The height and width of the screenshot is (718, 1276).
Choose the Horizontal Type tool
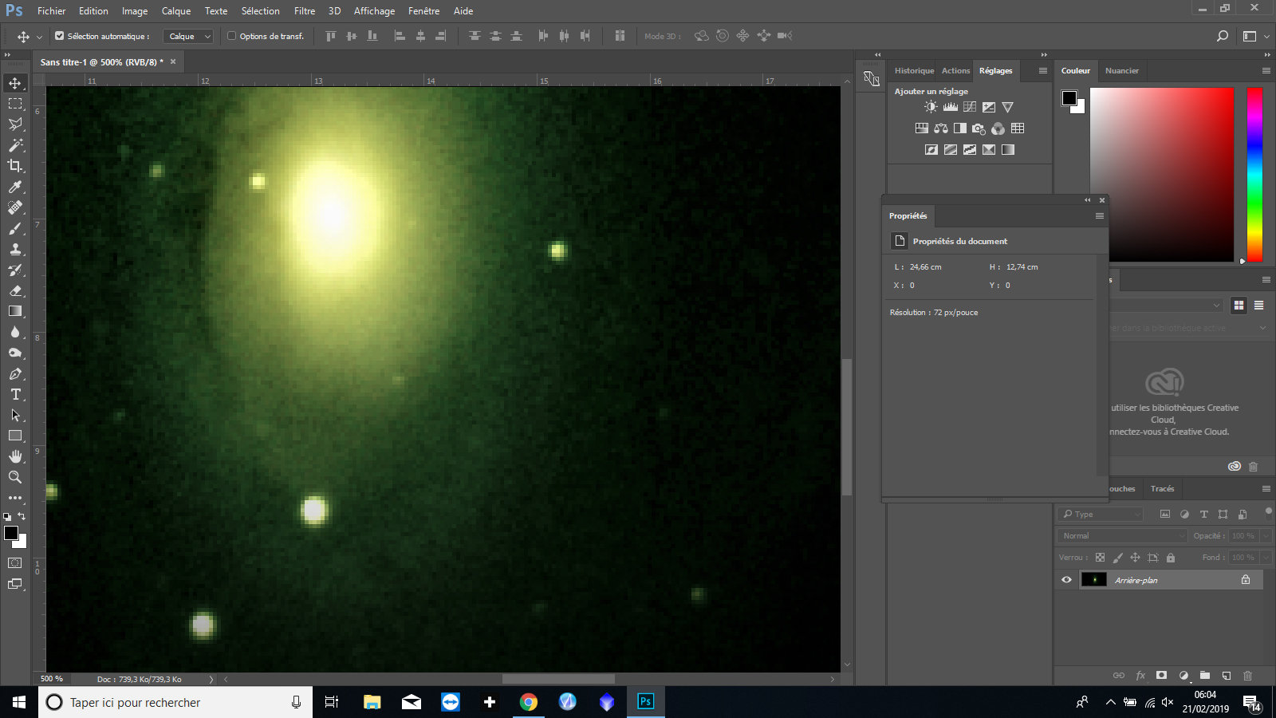click(x=15, y=394)
